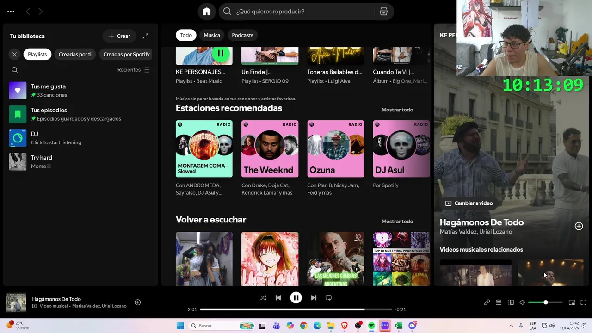The height and width of the screenshot is (333, 592).
Task: Open Ozuna radio station
Action: coord(335,158)
